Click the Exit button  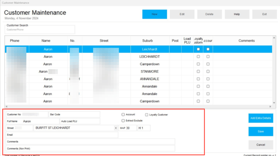coord(265,14)
